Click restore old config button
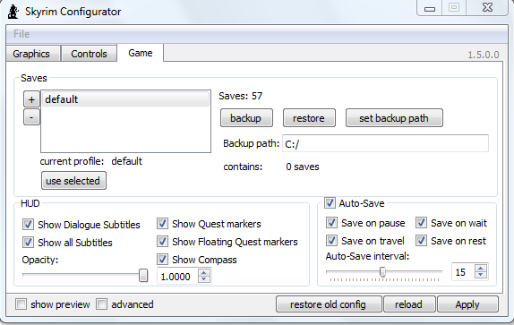Image resolution: width=514 pixels, height=325 pixels. coord(328,304)
